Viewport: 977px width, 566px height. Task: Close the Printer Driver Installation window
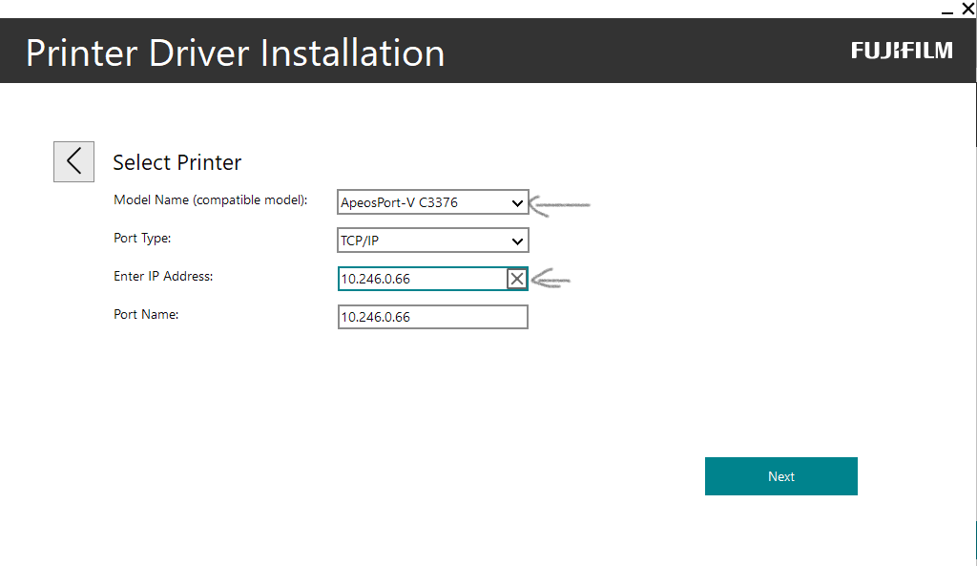point(967,9)
